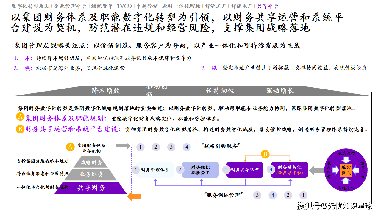Click the purple 共享财务 pyramid base layer
The height and width of the screenshot is (214, 381).
coord(91,188)
